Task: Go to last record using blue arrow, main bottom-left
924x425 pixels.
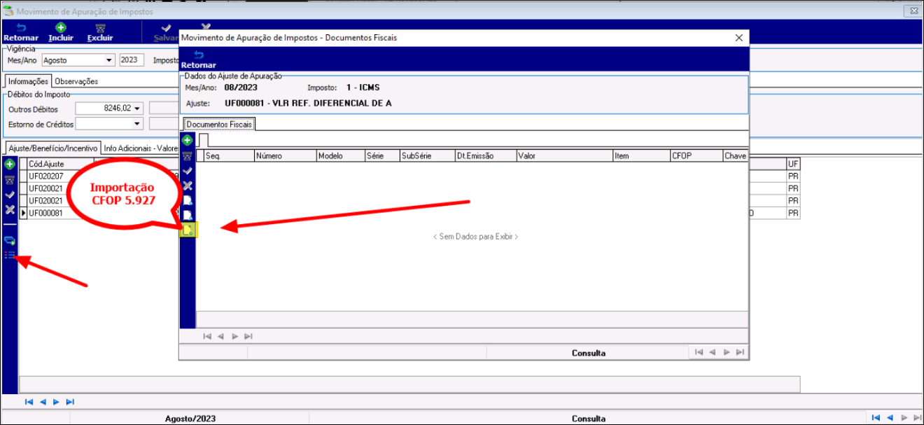Action: click(x=70, y=402)
